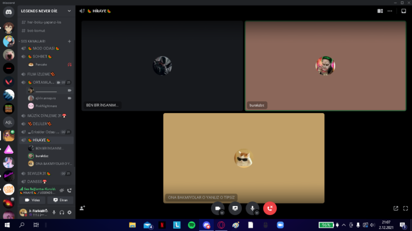
Task: Collapse the SES KANALLARI category
Action: pyautogui.click(x=33, y=42)
